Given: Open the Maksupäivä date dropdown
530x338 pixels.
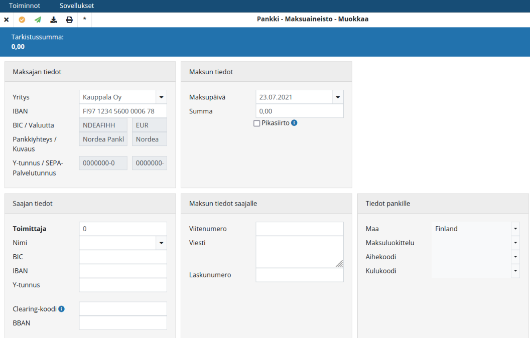Looking at the screenshot, I should coord(338,97).
